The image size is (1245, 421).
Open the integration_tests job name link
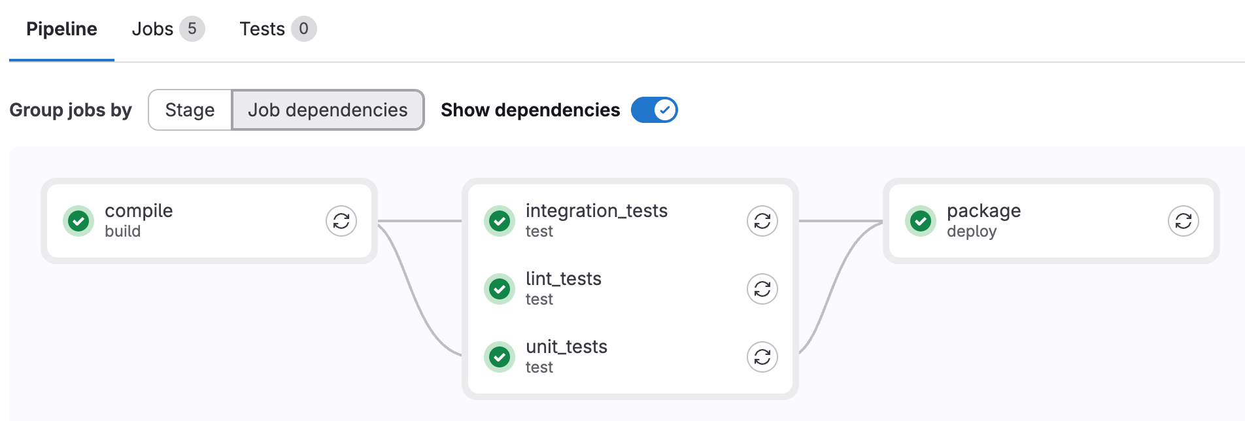click(x=596, y=211)
